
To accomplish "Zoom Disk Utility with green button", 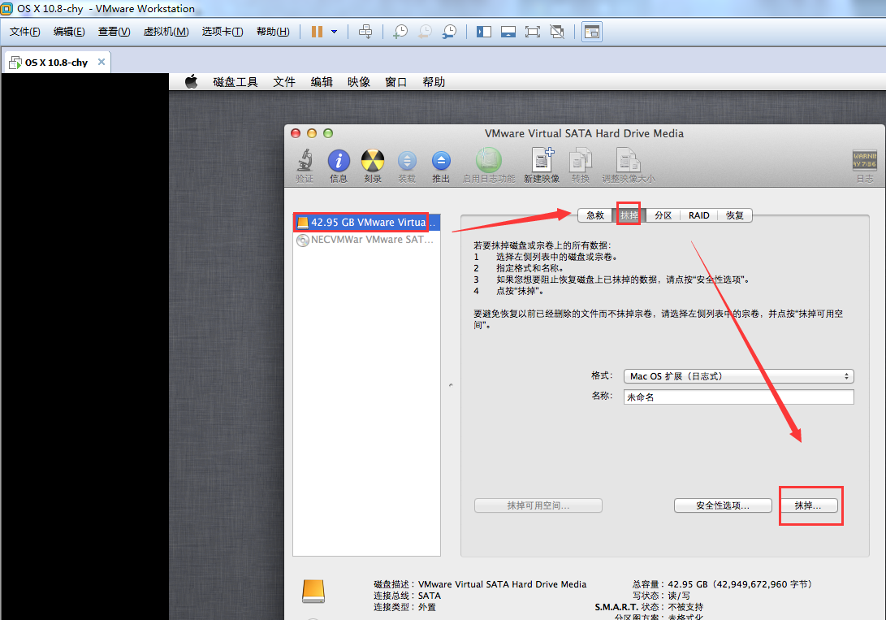I will pyautogui.click(x=328, y=133).
